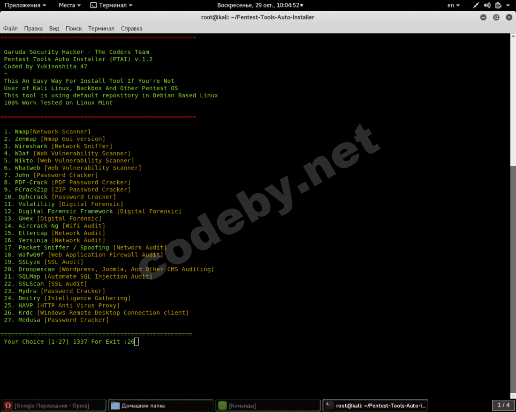Click the line '2. Zenmap [Nmap Gui version]'

coord(54,139)
